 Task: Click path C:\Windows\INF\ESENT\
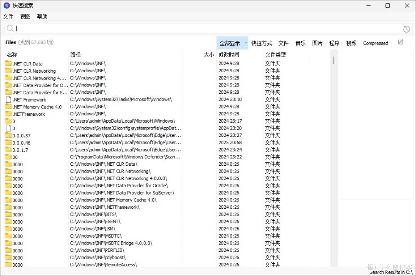pos(95,221)
